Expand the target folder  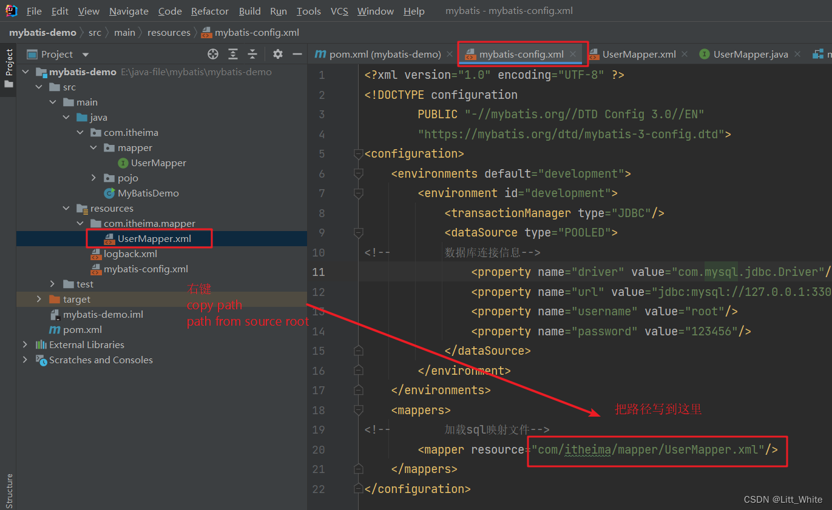tap(39, 300)
